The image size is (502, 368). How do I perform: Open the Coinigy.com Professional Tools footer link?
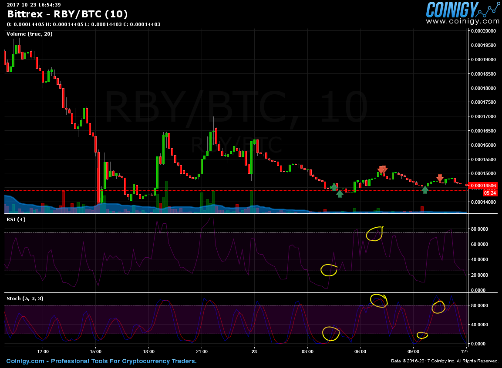(x=101, y=361)
